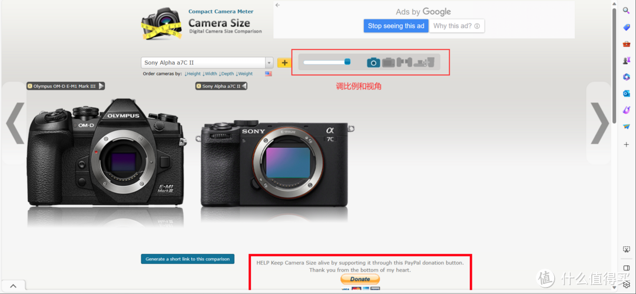Open the sidebar shopping tag icon

(x=626, y=27)
